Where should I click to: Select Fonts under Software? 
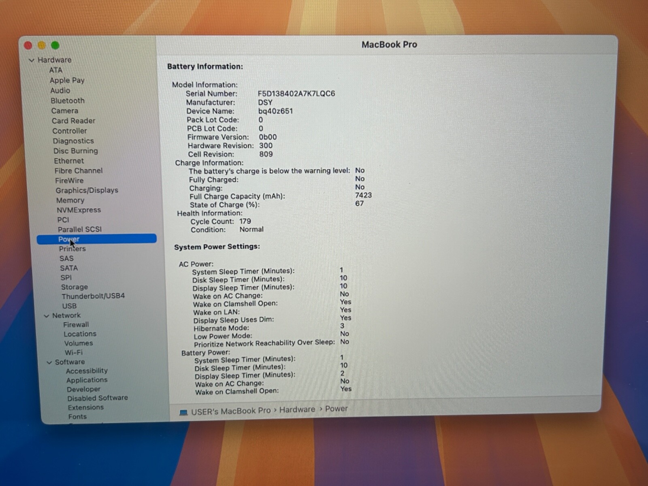click(x=77, y=416)
